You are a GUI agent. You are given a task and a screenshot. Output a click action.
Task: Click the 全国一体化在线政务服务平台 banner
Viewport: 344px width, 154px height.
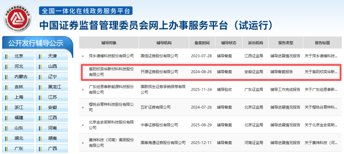86,10
